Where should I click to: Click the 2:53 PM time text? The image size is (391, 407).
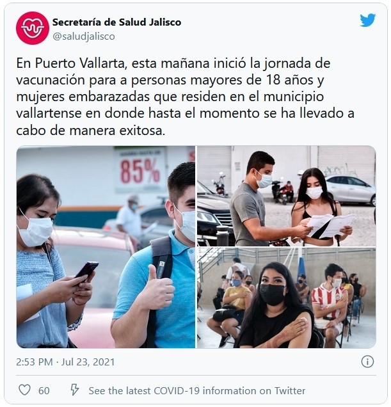pyautogui.click(x=35, y=362)
